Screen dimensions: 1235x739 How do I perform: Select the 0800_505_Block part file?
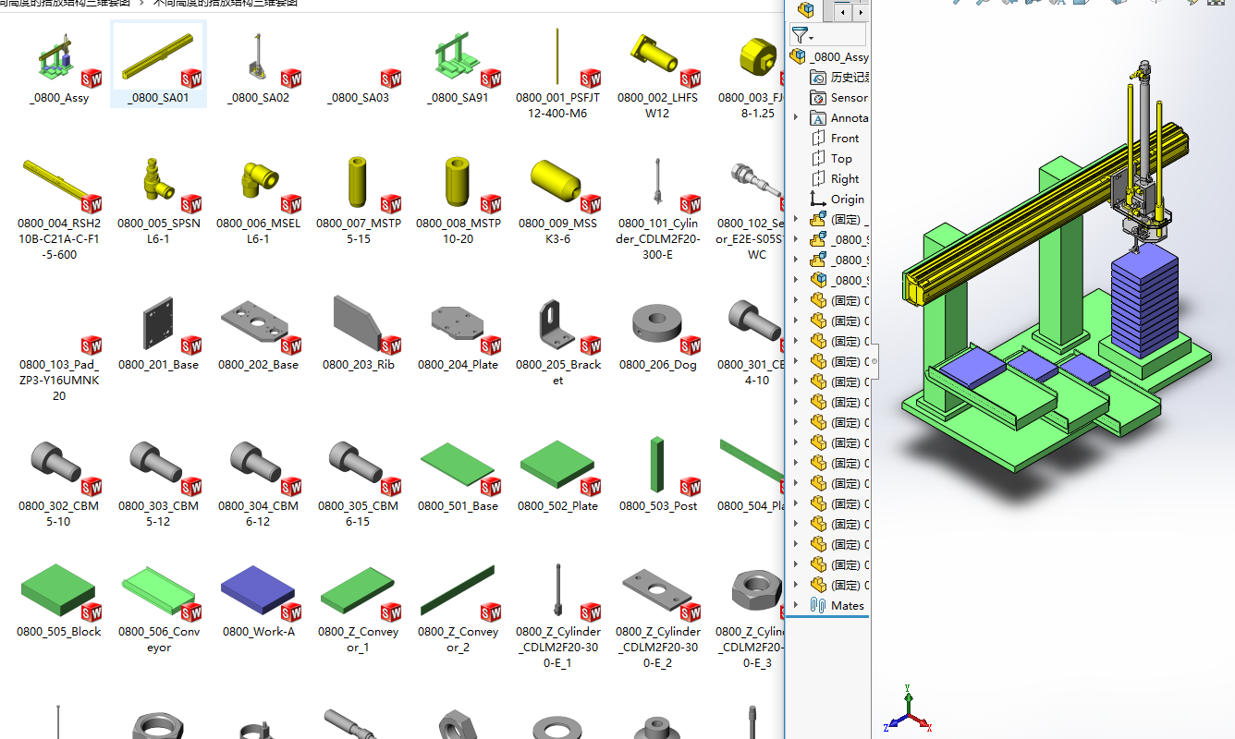pos(59,600)
